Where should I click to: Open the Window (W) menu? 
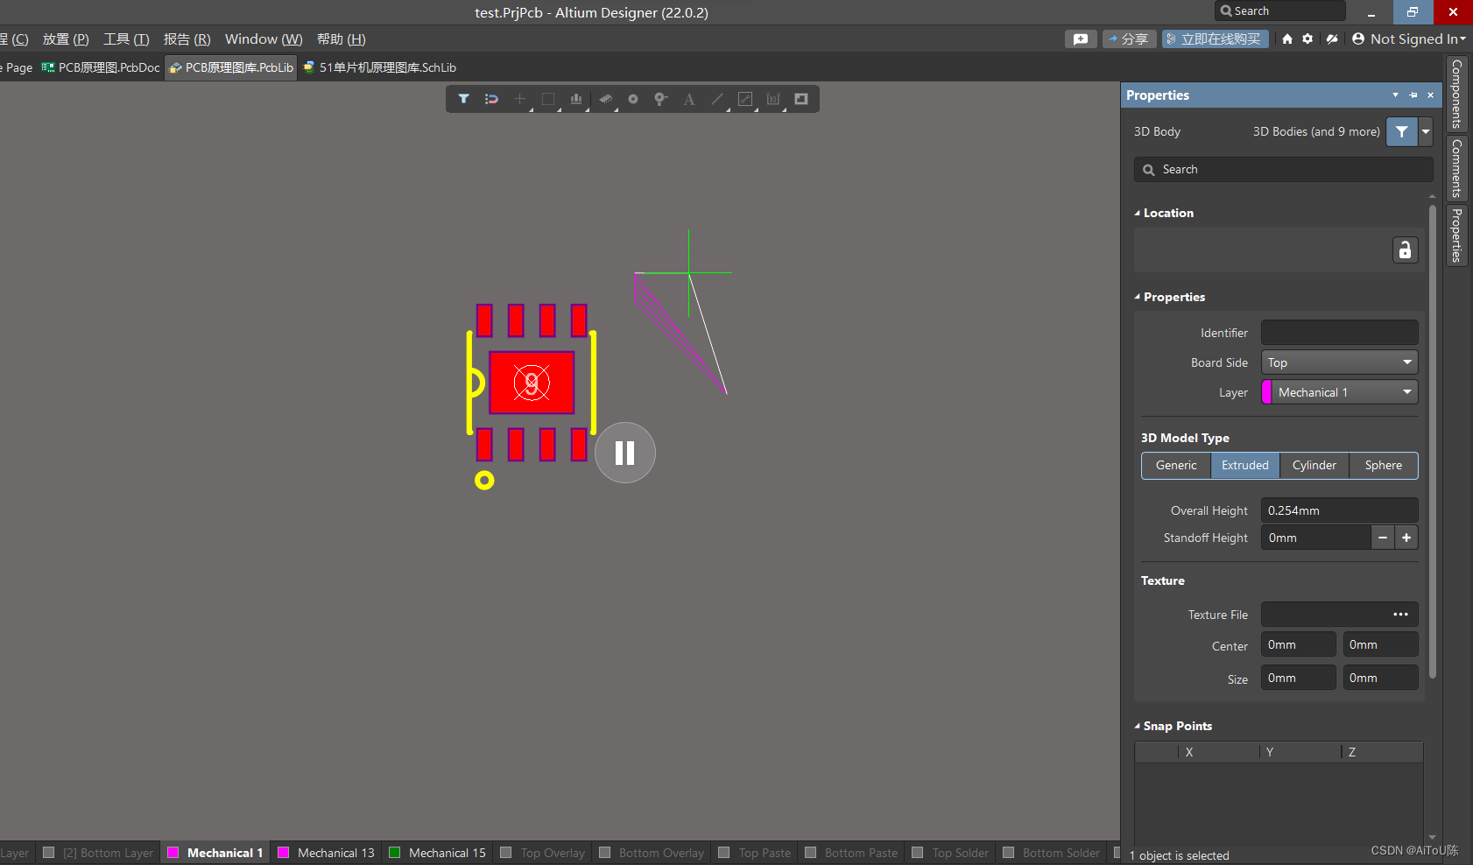264,39
